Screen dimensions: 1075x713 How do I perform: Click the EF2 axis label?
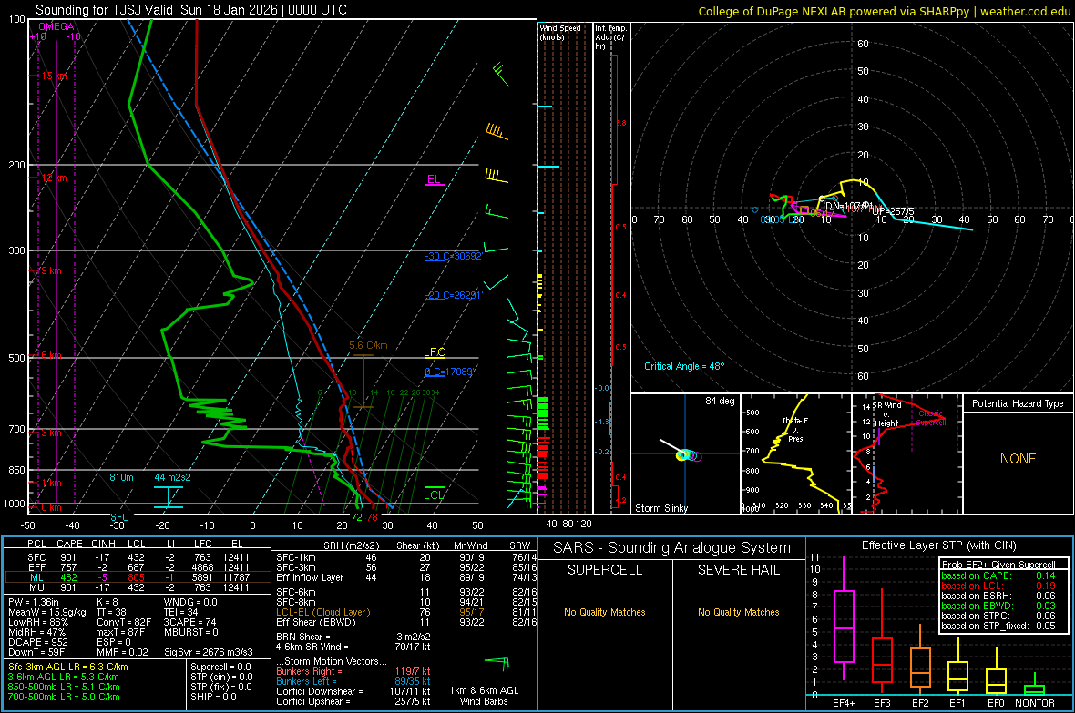coord(920,703)
